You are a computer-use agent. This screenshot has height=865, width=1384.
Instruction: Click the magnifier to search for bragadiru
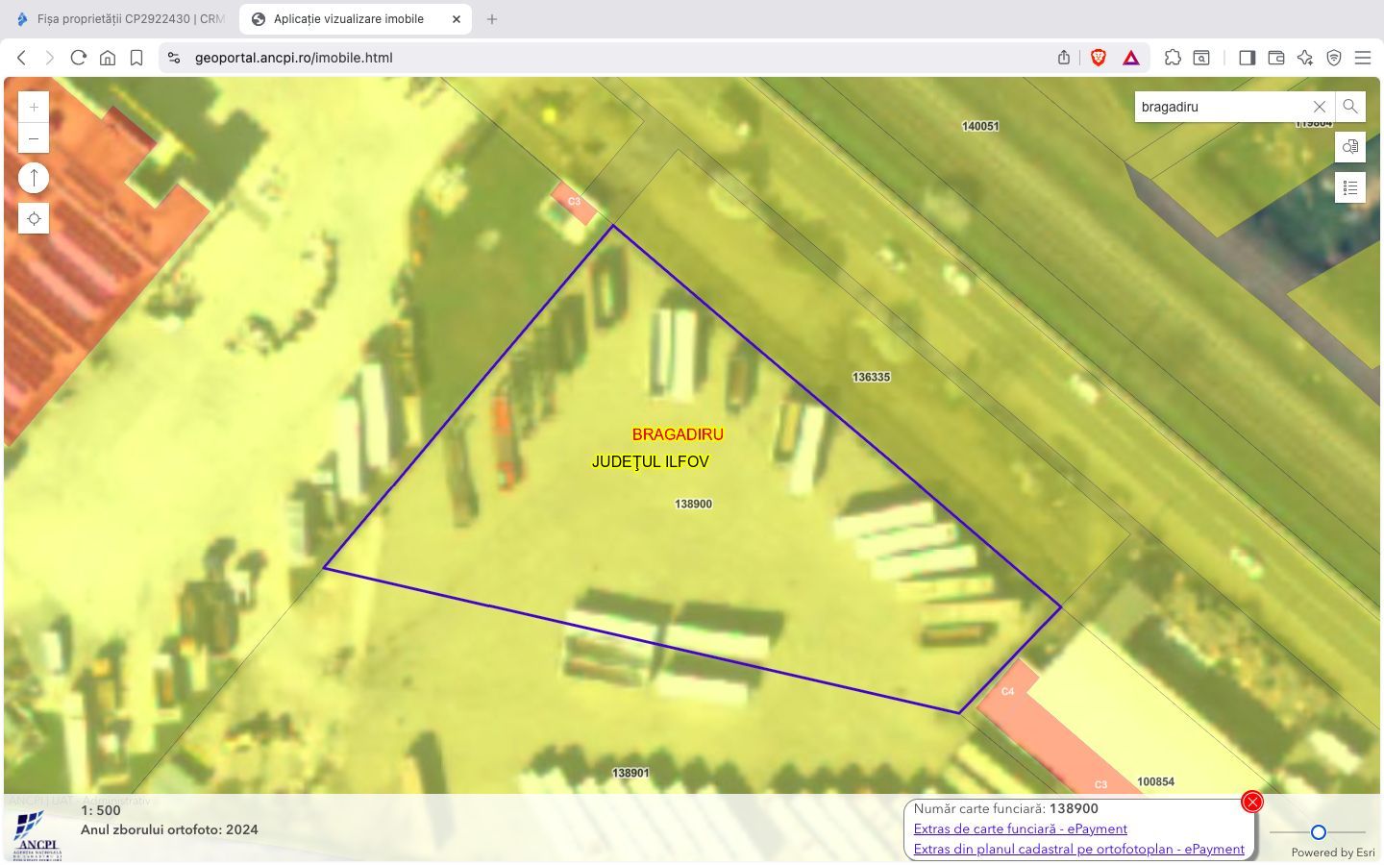point(1349,107)
